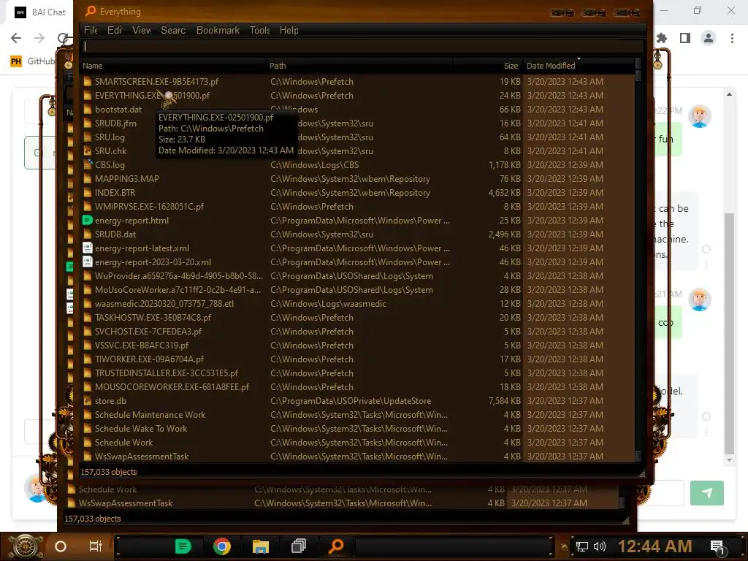Select the store.db file icon
Screen dimensions: 748x561
(88, 401)
